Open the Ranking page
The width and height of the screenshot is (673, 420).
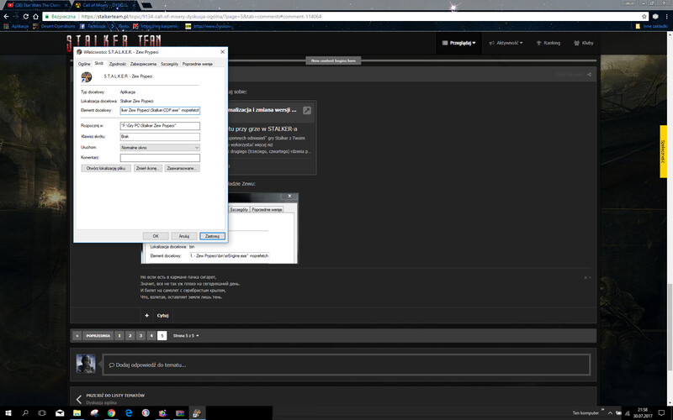(548, 43)
